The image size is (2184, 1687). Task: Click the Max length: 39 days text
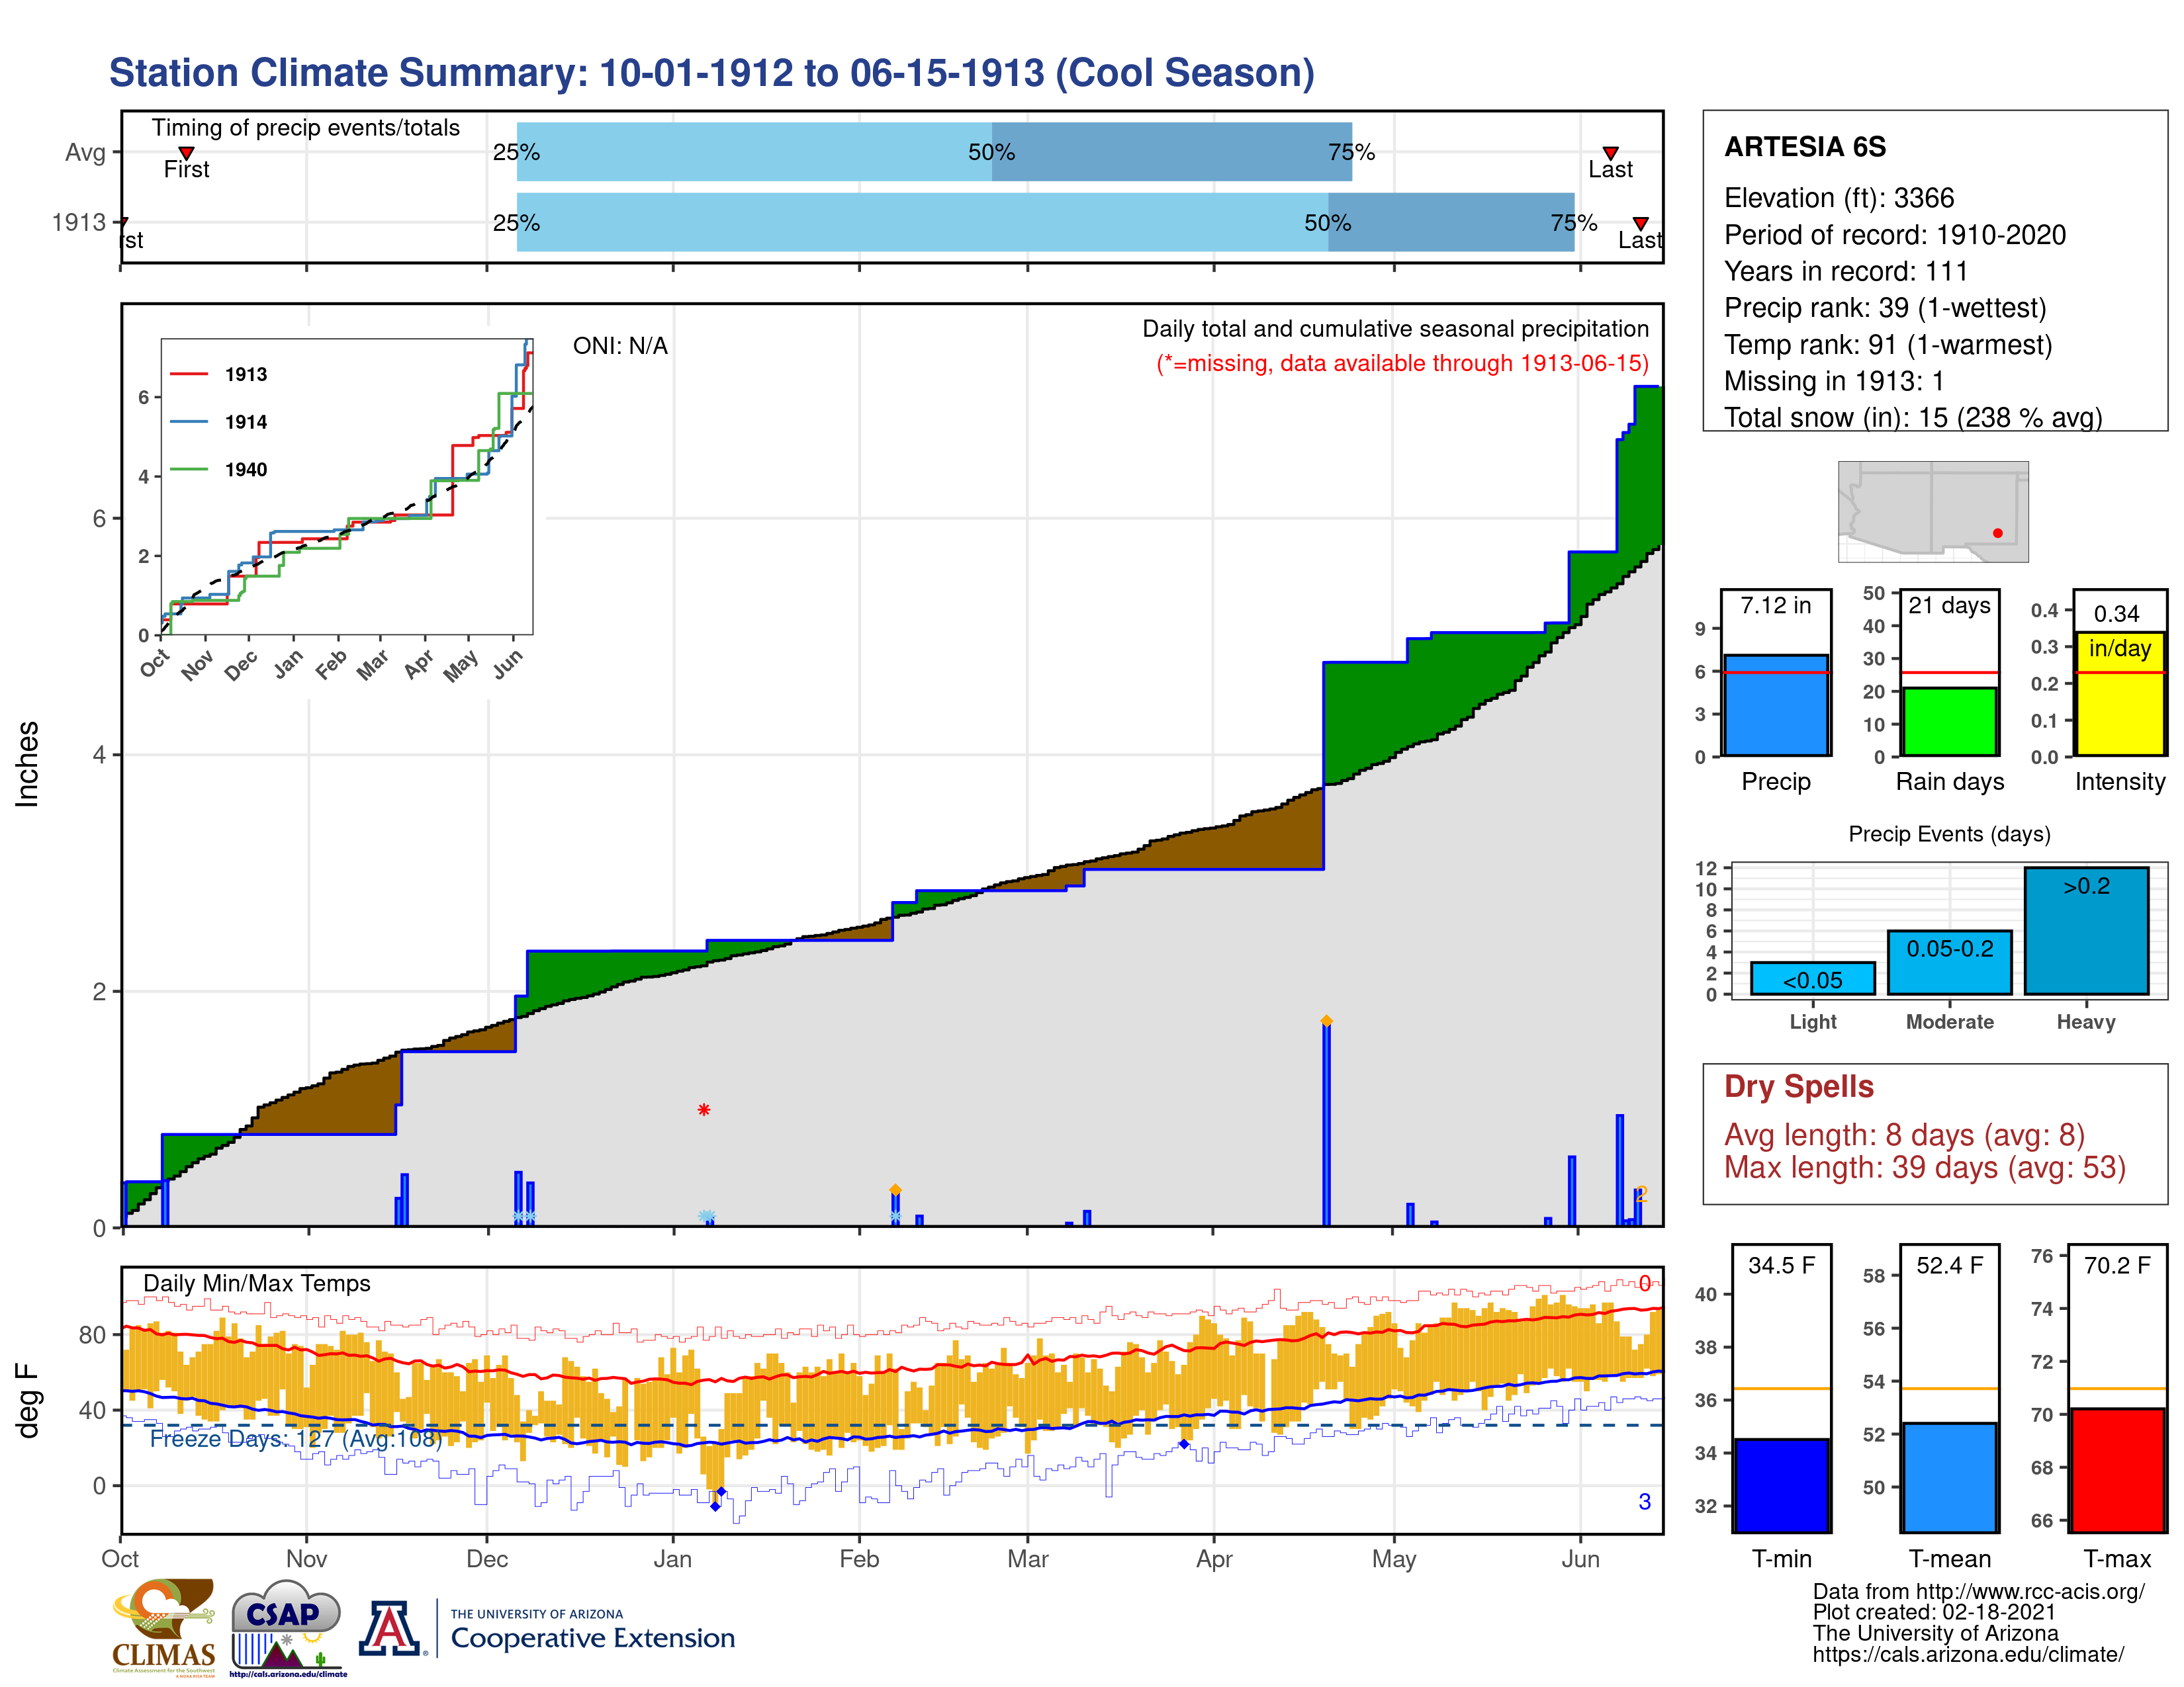pyautogui.click(x=1924, y=1167)
